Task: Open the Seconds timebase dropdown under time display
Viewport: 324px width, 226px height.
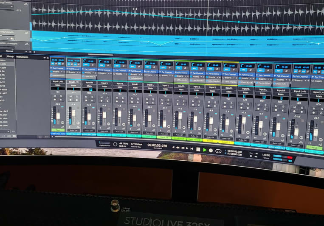Action: point(157,148)
